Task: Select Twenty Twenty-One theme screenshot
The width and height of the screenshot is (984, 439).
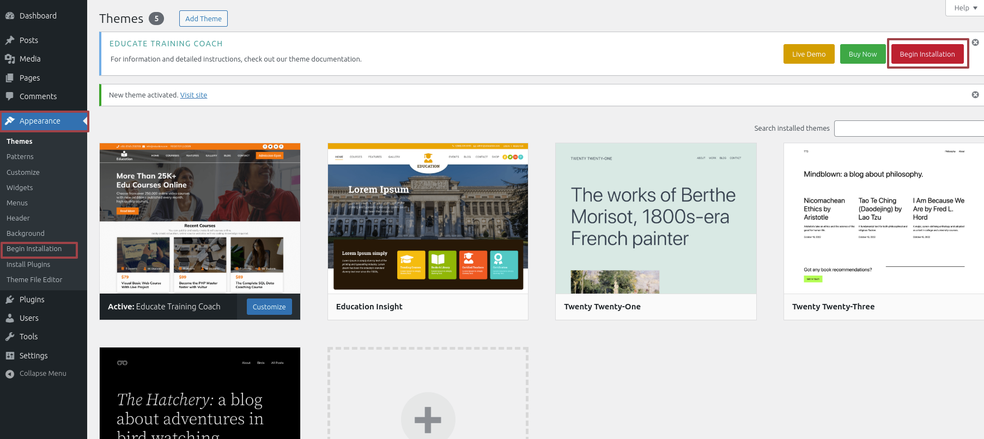Action: pyautogui.click(x=656, y=218)
